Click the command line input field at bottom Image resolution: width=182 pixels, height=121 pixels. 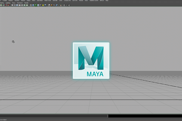[54, 116]
